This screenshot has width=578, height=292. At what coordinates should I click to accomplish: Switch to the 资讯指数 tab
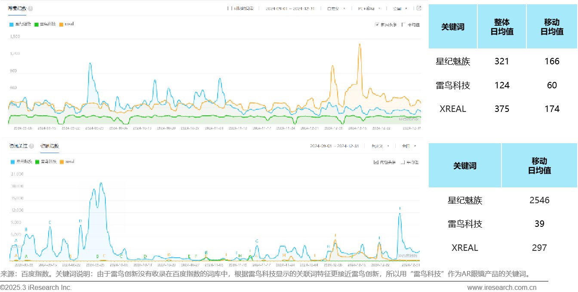(49, 146)
